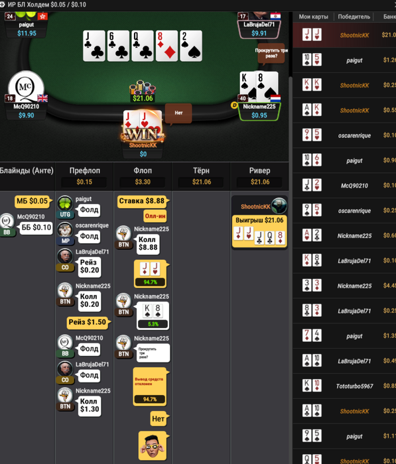Click the Олл-ин action label
The image size is (396, 464).
click(x=155, y=216)
